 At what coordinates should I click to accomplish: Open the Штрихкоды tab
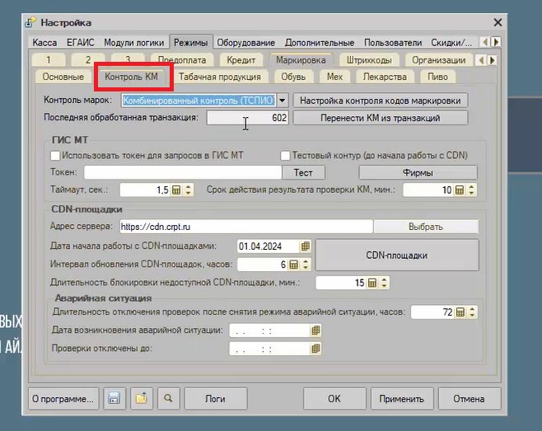(x=369, y=60)
